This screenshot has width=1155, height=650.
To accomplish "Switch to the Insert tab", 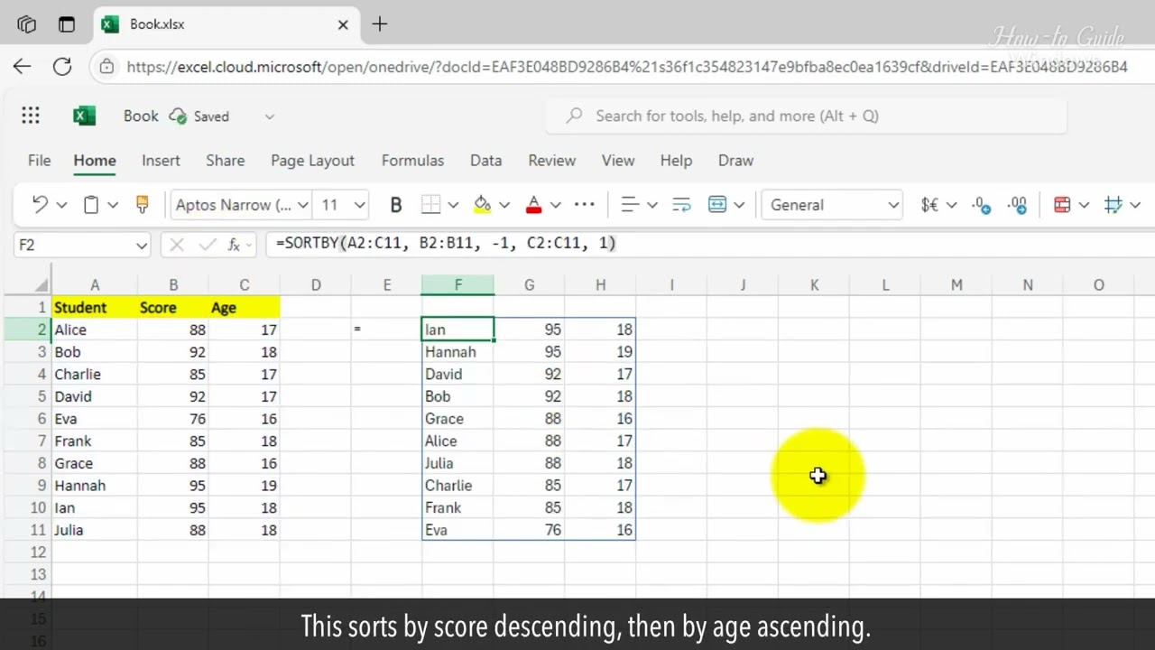I will click(161, 161).
